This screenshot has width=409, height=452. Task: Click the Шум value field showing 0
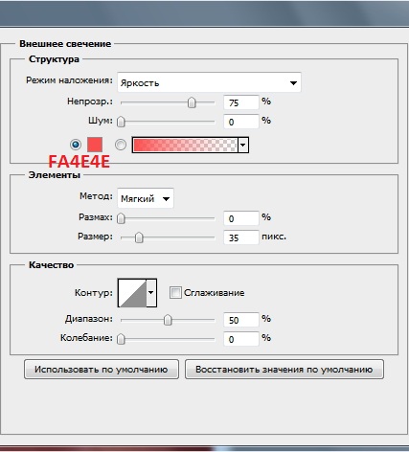point(240,122)
